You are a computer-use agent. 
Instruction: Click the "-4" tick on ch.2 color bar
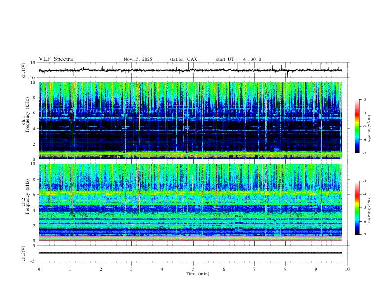[364, 194]
